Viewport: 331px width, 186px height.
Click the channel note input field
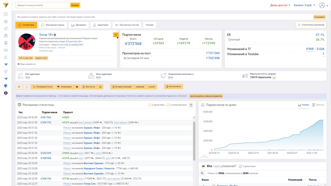point(163,17)
